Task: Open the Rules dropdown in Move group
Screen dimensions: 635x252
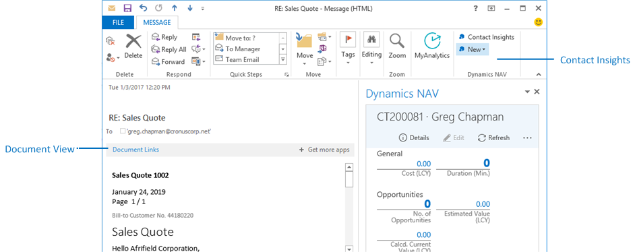Action: tap(324, 37)
